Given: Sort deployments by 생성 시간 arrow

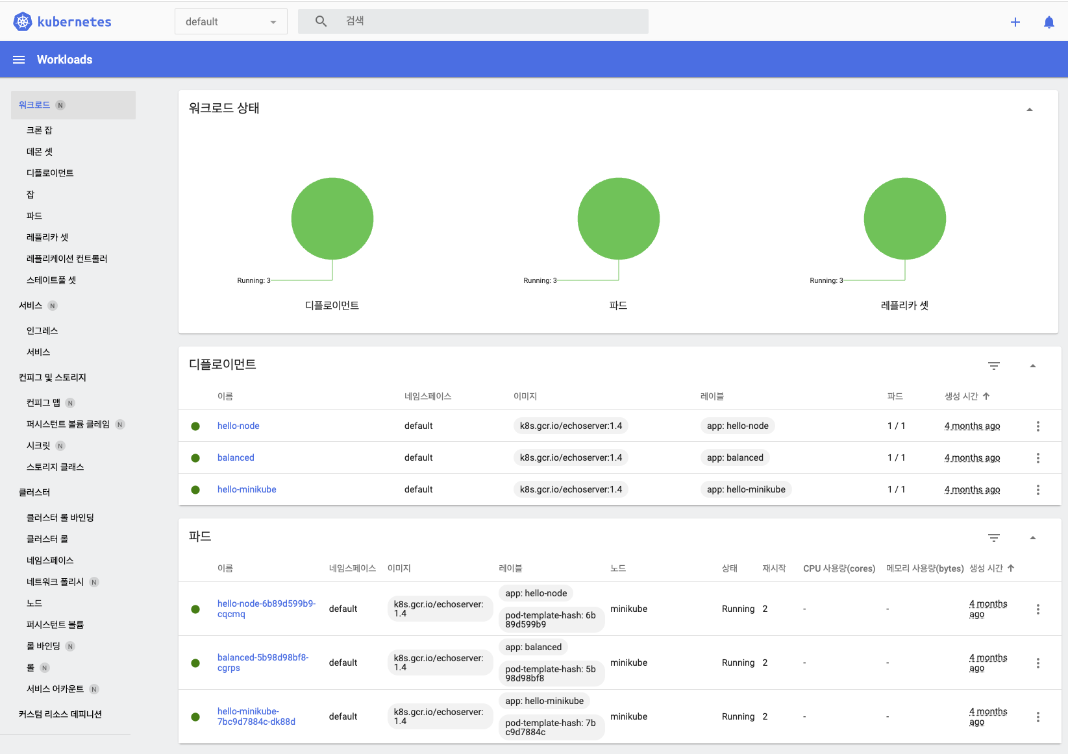Looking at the screenshot, I should [x=986, y=396].
